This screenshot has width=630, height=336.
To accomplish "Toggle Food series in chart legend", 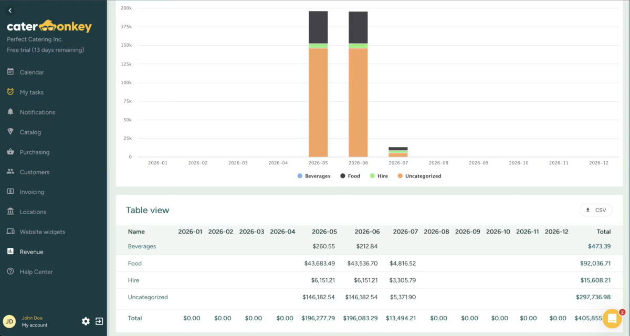I will coord(350,176).
